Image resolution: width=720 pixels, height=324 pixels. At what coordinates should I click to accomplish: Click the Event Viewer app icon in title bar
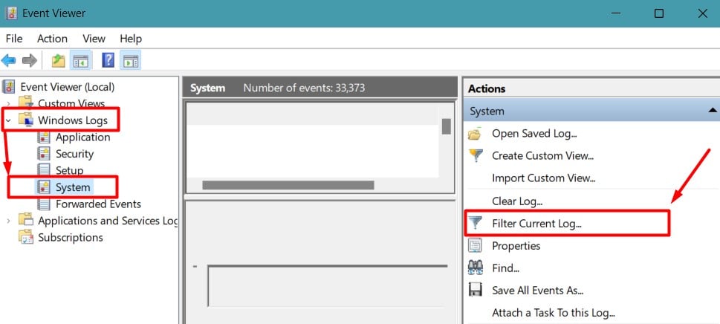[12, 13]
